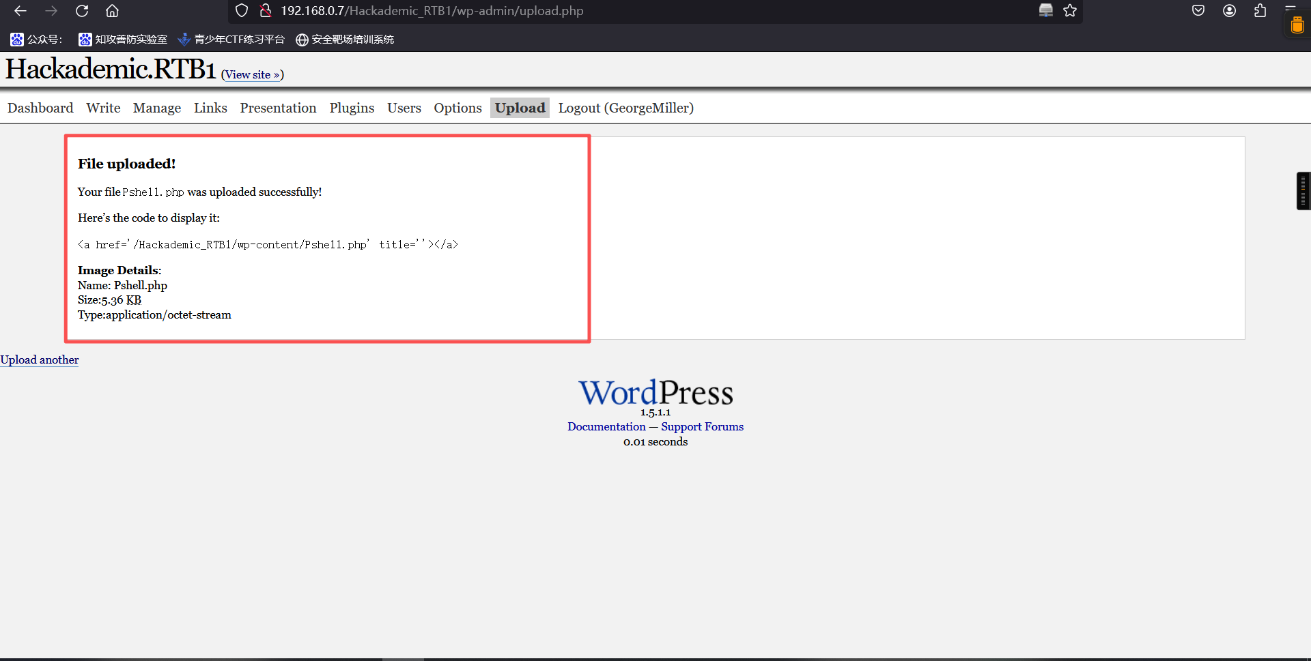
Task: Open the Options menu
Action: (x=457, y=108)
